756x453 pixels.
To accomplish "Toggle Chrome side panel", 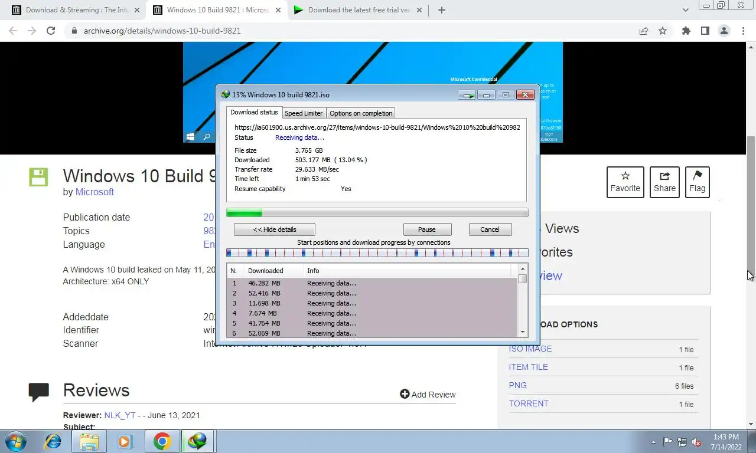I will pos(705,31).
